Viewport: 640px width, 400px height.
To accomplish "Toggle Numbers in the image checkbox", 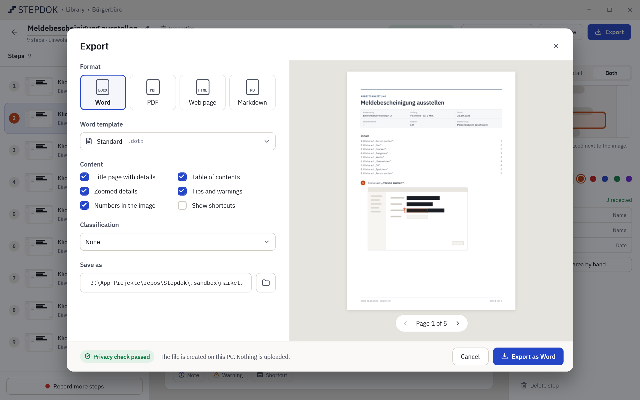I will 84,205.
